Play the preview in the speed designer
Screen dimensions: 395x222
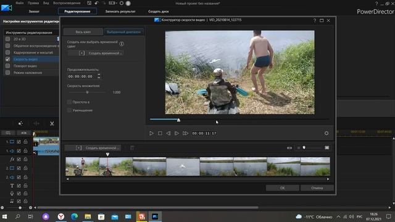pyautogui.click(x=151, y=133)
